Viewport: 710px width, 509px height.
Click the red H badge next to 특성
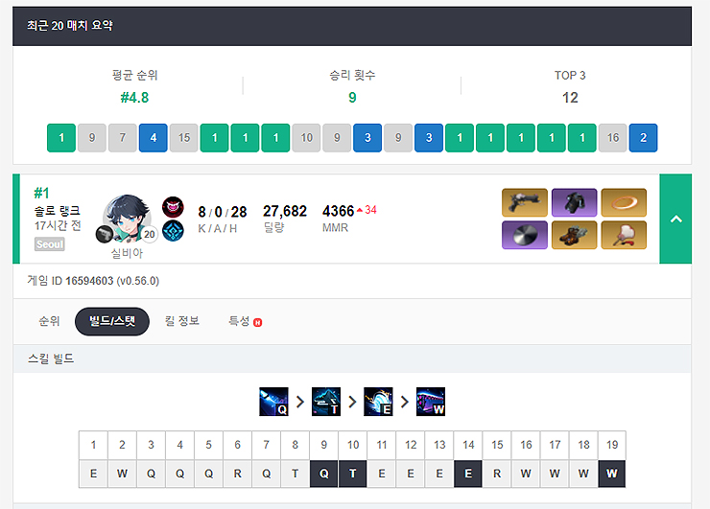(258, 323)
